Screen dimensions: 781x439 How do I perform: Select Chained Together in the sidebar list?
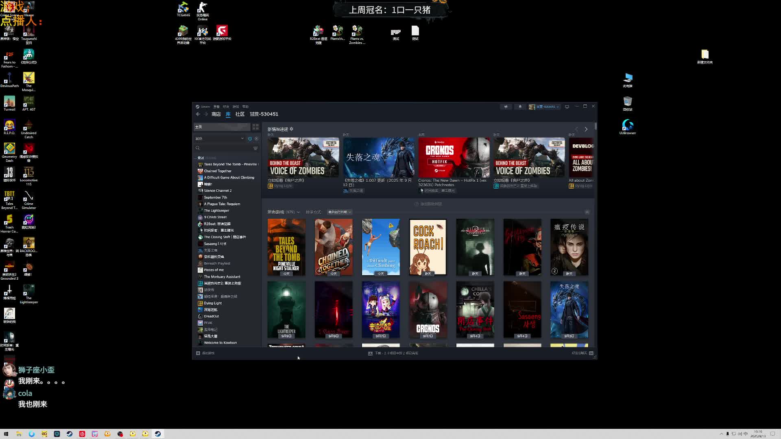pyautogui.click(x=218, y=171)
